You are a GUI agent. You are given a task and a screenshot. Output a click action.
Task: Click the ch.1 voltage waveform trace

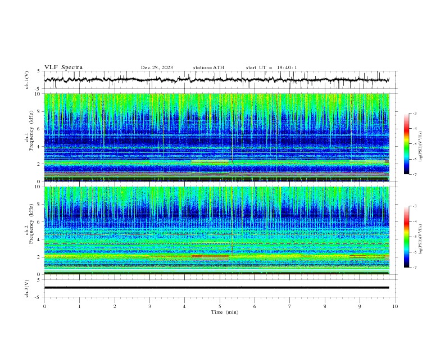(216, 80)
